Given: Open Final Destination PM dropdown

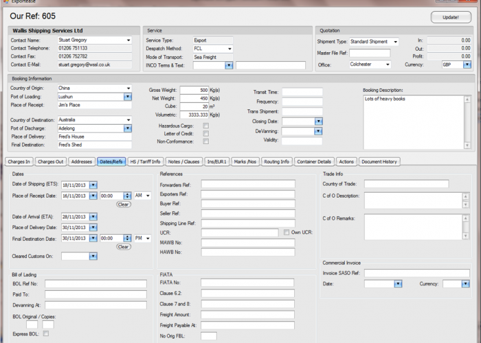Looking at the screenshot, I should tap(148, 238).
